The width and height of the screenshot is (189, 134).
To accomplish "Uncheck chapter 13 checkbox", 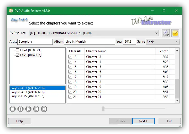I will click(x=70, y=57).
